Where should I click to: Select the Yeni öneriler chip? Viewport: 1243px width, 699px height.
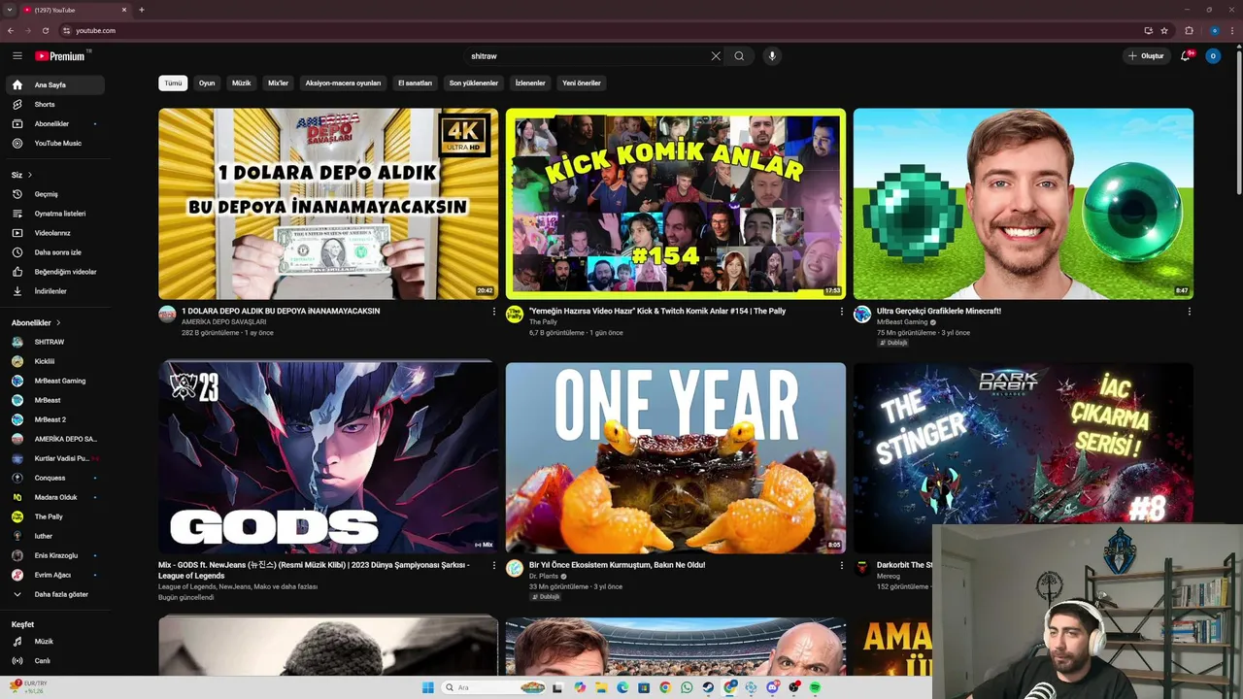582,83
